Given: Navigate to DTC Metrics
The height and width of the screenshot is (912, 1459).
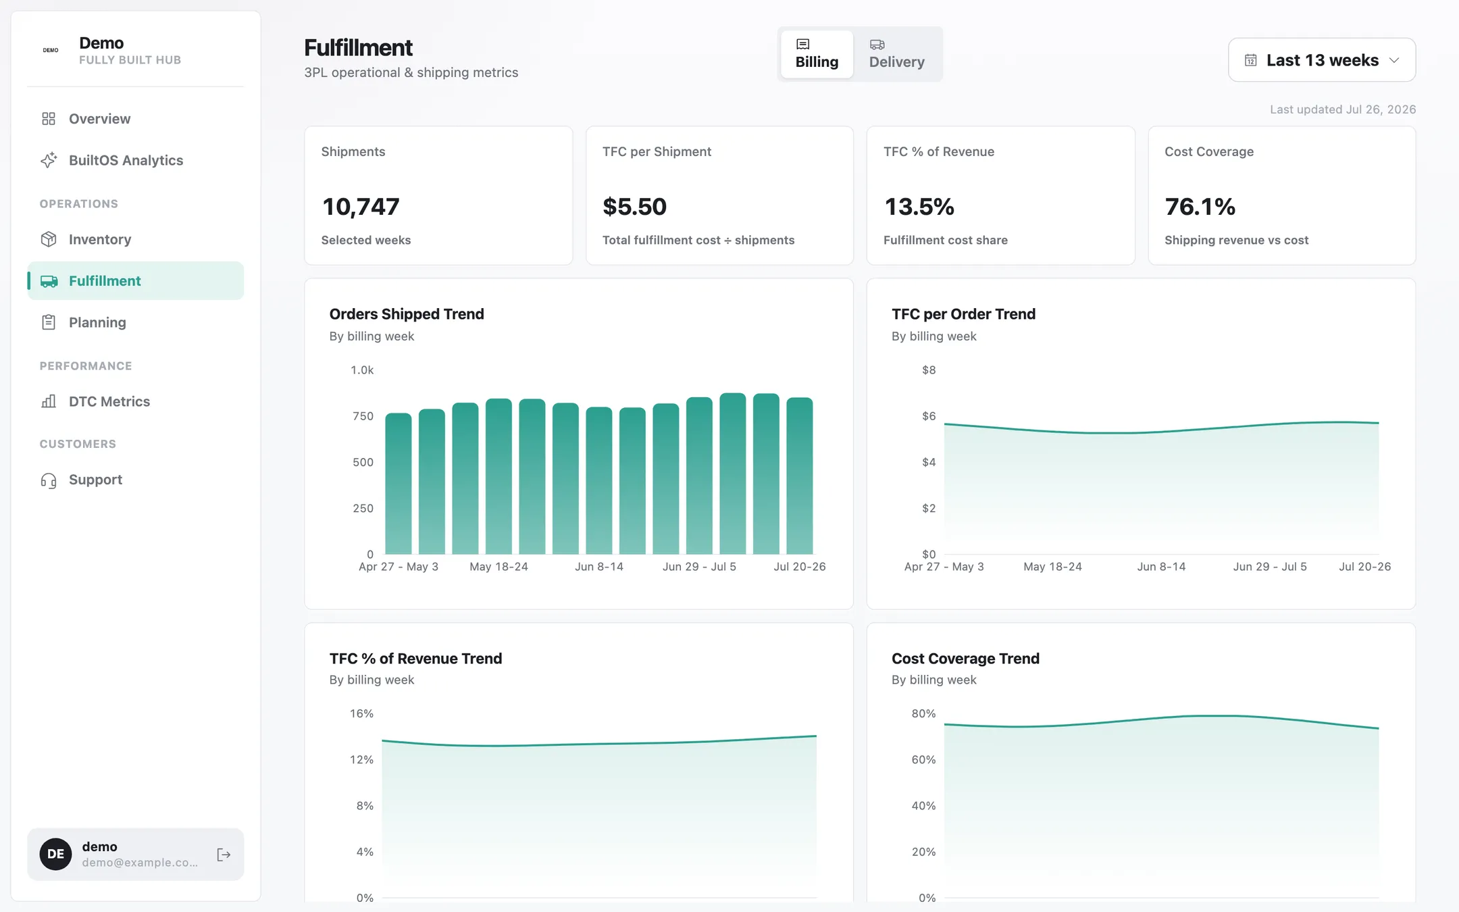Looking at the screenshot, I should [x=135, y=401].
